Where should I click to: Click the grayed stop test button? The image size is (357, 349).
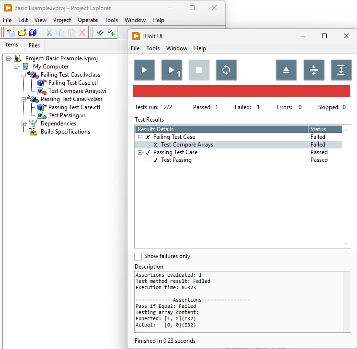[x=199, y=70]
